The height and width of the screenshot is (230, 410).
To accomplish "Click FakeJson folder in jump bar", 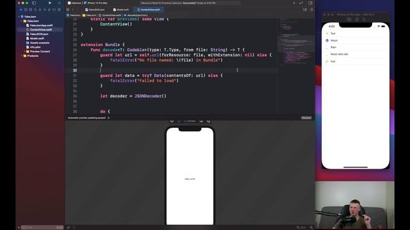I will tap(90, 15).
